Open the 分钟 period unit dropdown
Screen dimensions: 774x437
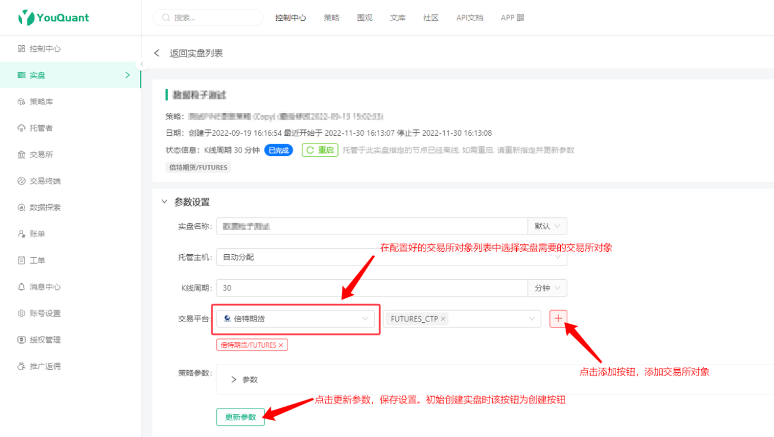(x=547, y=288)
